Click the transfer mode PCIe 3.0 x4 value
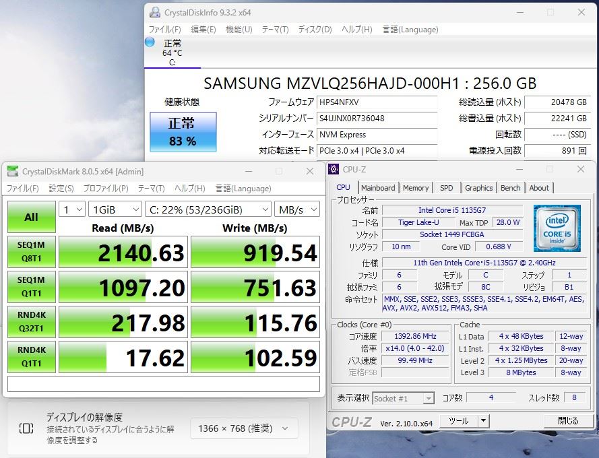 click(x=377, y=150)
